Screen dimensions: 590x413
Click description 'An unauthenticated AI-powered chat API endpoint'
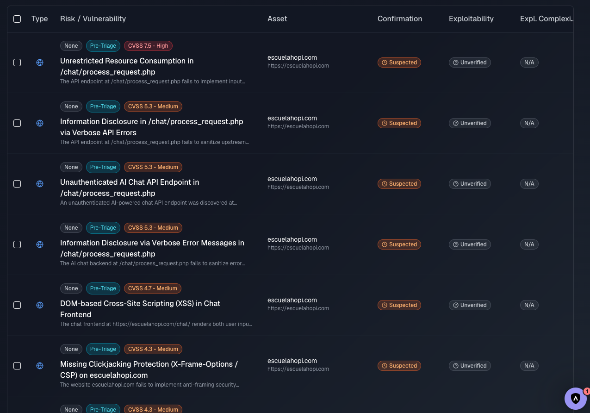[x=149, y=203]
